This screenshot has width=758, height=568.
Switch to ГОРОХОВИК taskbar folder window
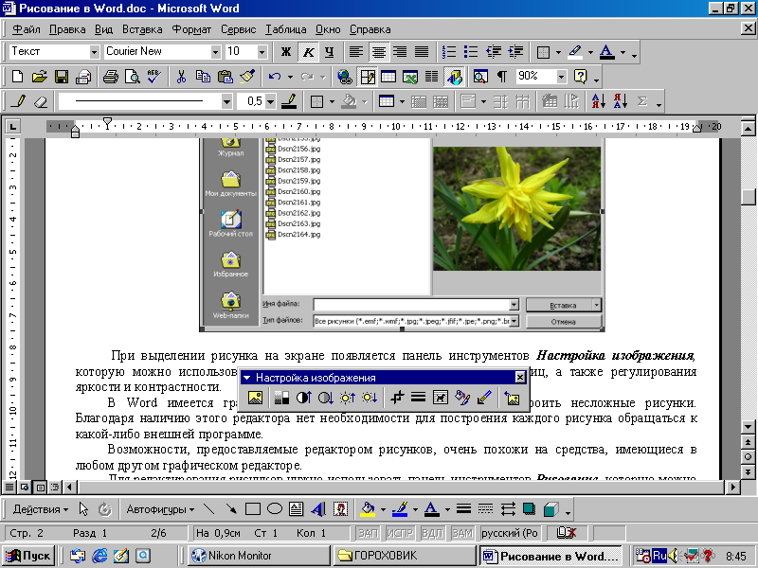406,556
